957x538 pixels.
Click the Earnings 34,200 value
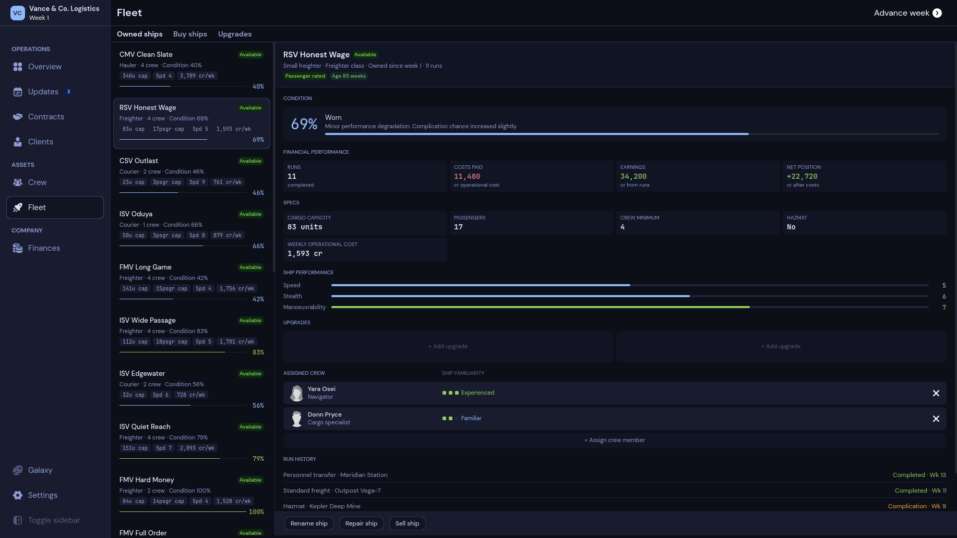[x=633, y=177]
